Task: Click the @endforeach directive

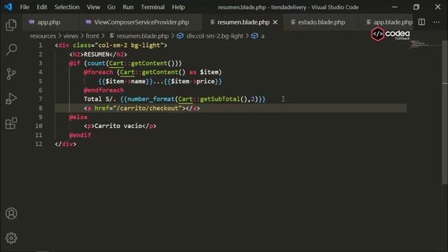Action: 104,90
